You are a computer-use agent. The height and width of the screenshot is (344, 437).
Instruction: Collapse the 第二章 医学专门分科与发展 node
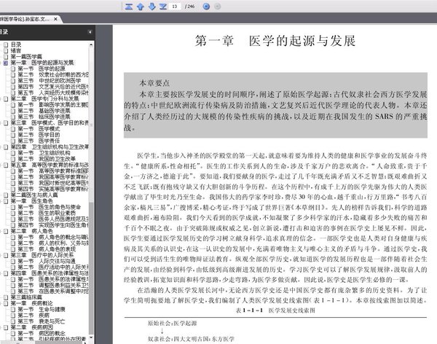click(x=1, y=99)
